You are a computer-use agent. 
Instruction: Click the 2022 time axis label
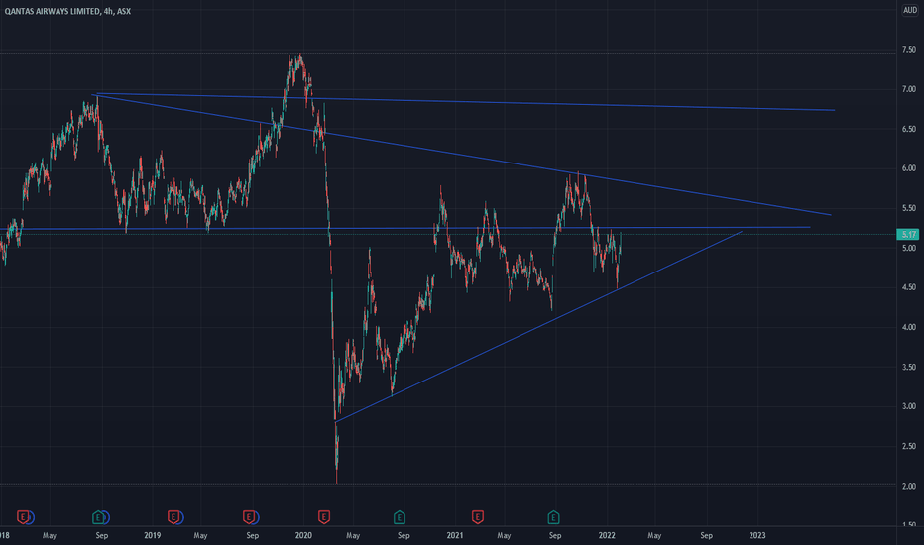pyautogui.click(x=607, y=535)
